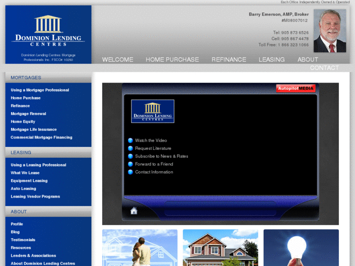Go to Refinance sidebar link
Image resolution: width=355 pixels, height=266 pixels.
(20, 106)
